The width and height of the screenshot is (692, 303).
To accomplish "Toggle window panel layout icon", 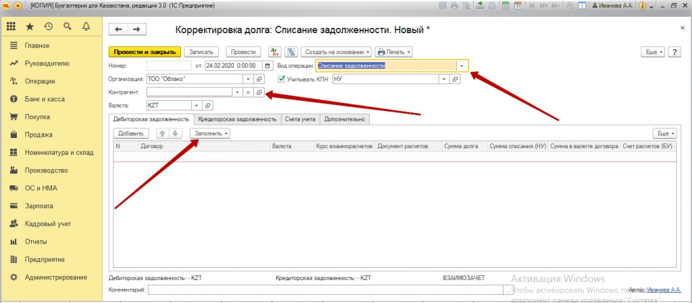I will click(582, 5).
